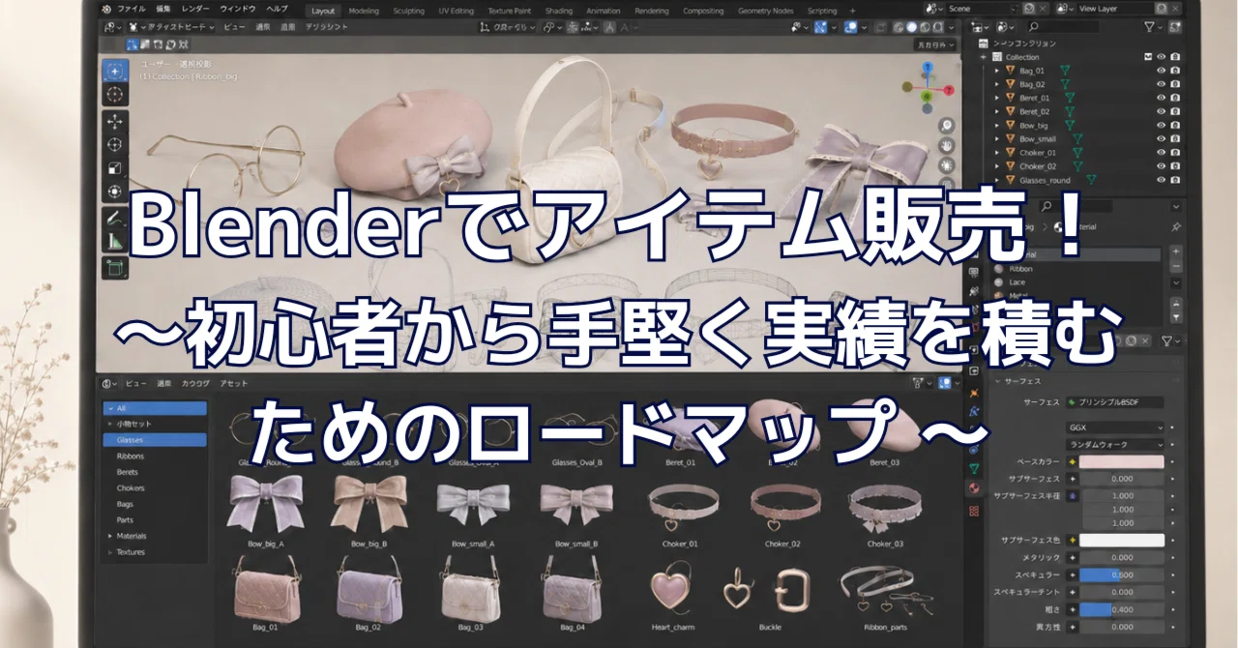The width and height of the screenshot is (1238, 648).
Task: Click the pin icon in properties header
Action: (x=1175, y=227)
